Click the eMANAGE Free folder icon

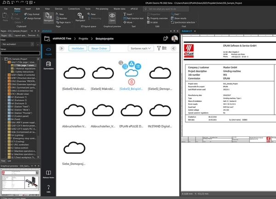47,39
